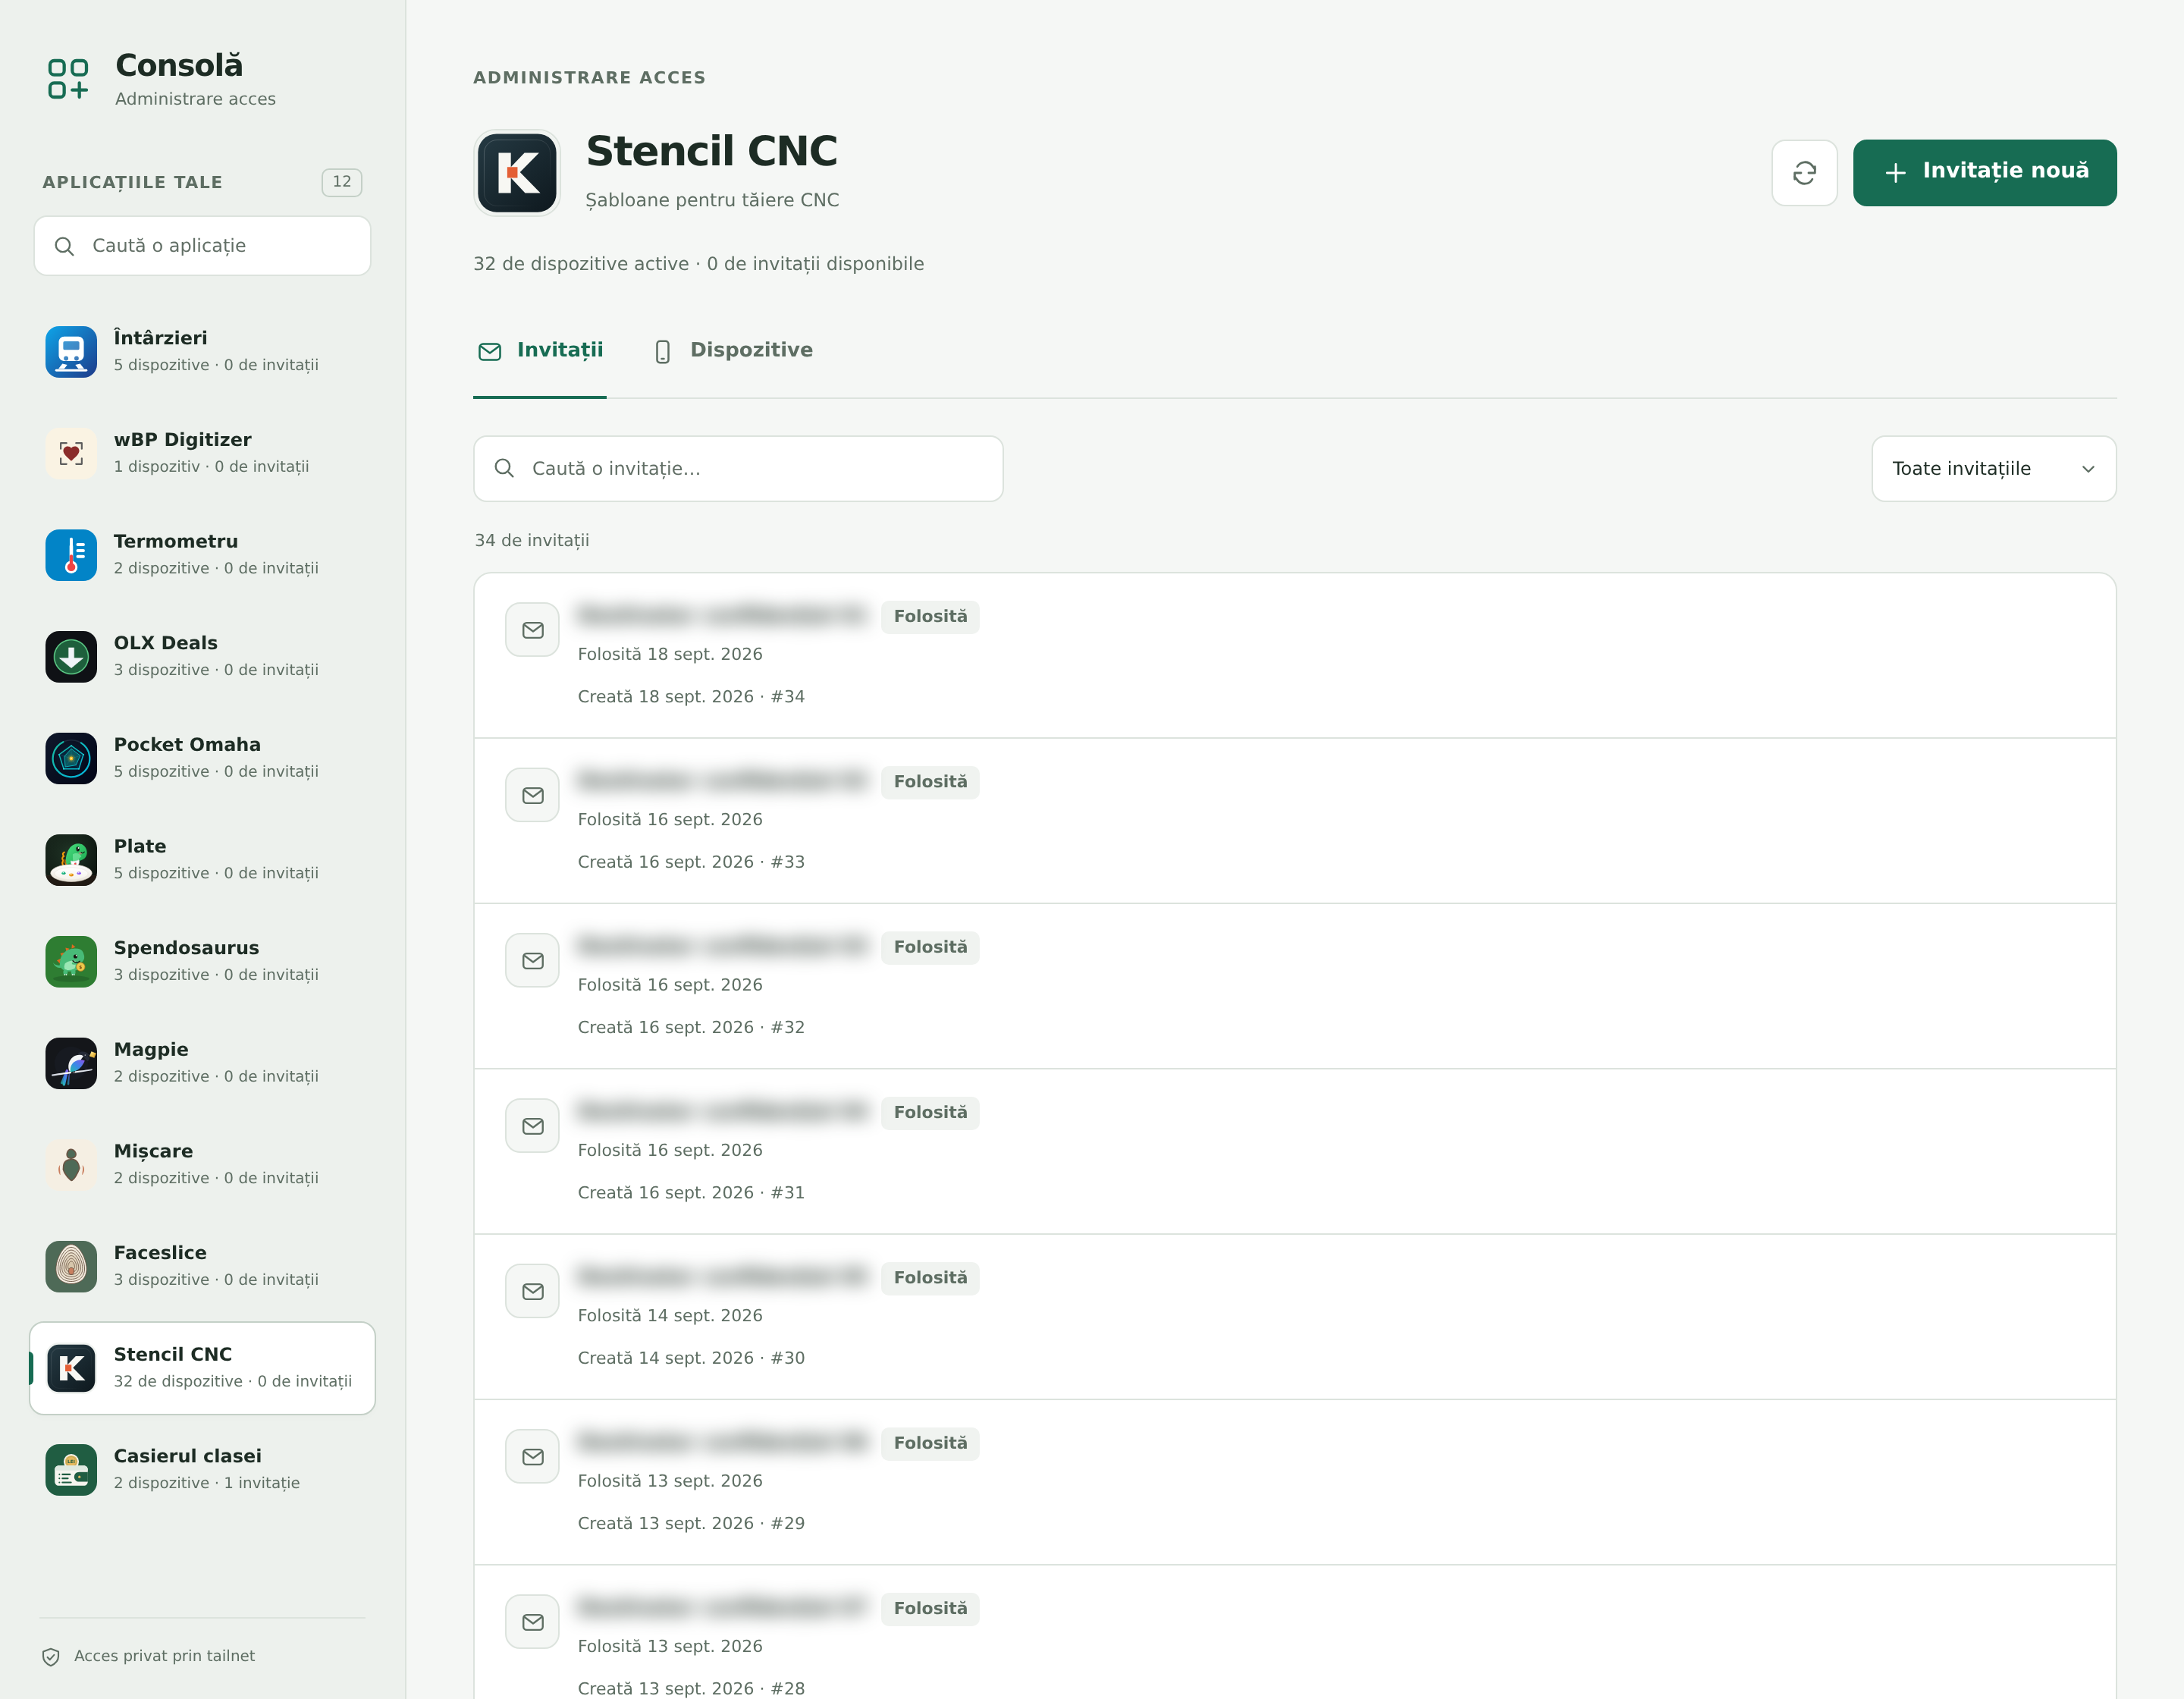Select the Pocket Omaha app icon

click(71, 758)
